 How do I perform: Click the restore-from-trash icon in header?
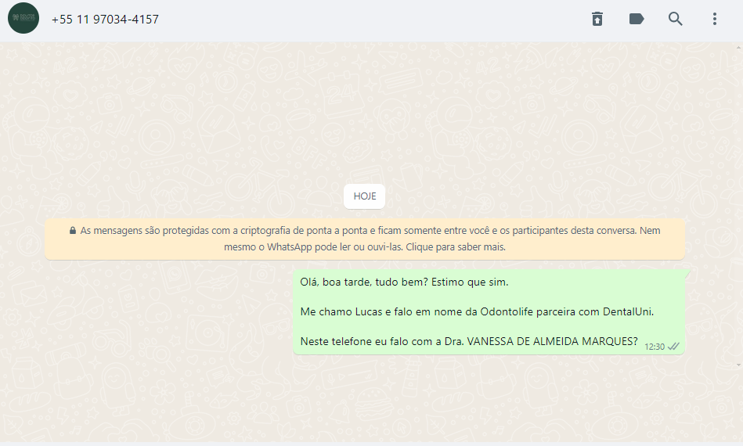click(x=597, y=19)
